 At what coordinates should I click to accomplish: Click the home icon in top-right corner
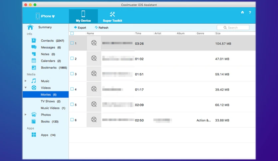click(x=242, y=12)
